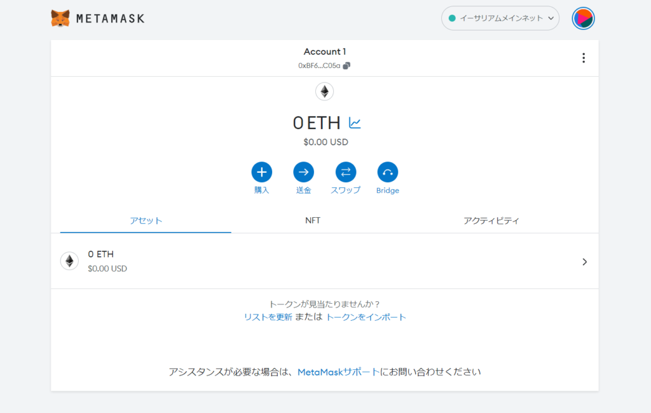
Task: Click the Bridge icon button
Action: point(387,172)
